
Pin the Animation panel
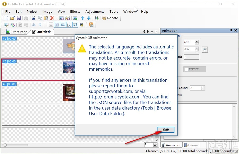tap(231, 30)
